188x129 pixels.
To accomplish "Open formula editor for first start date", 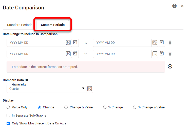I will (x=68, y=42).
